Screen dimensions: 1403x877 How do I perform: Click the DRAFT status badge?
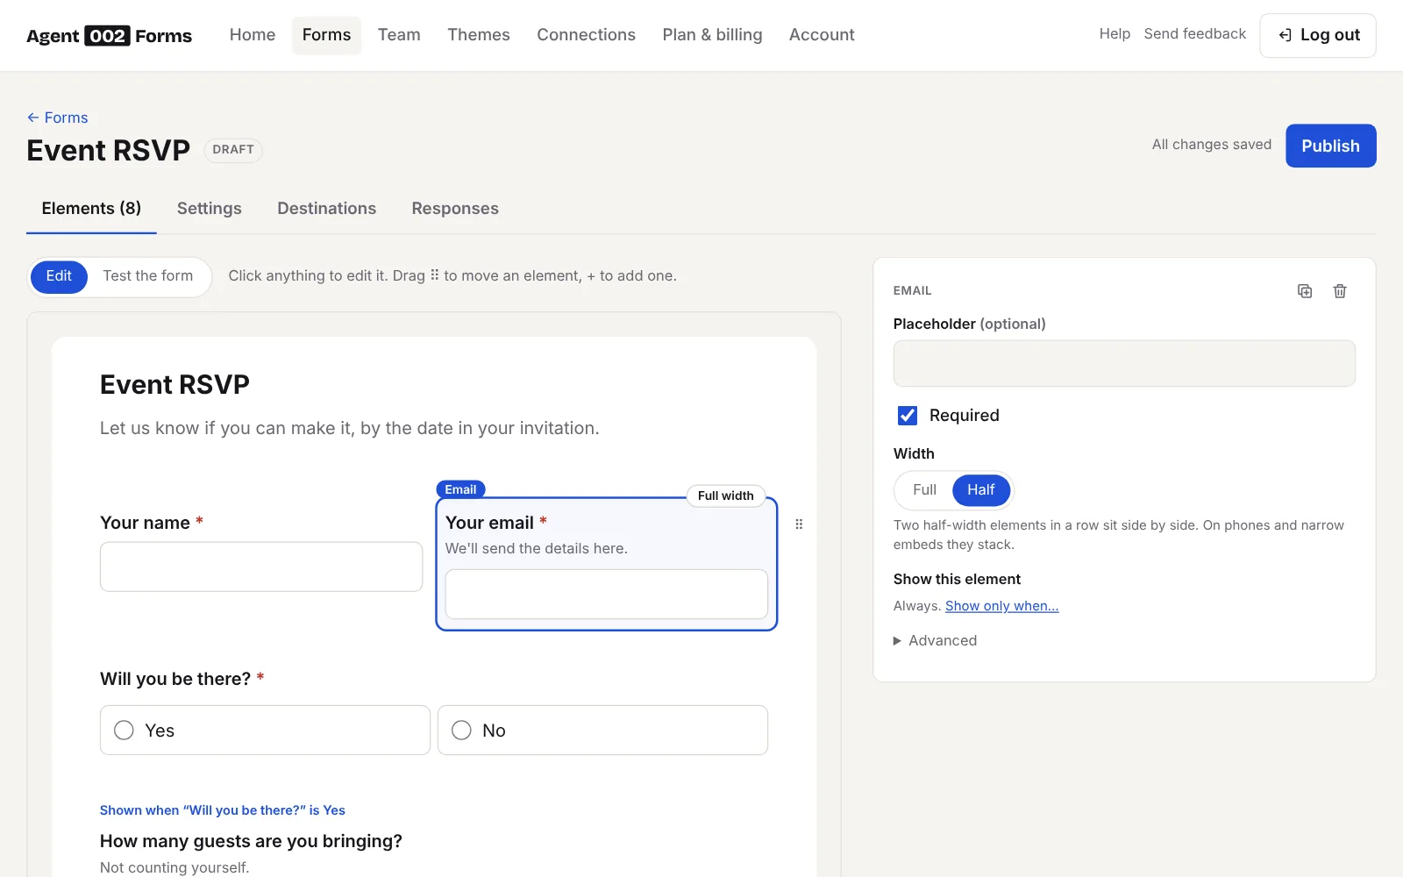(x=233, y=150)
